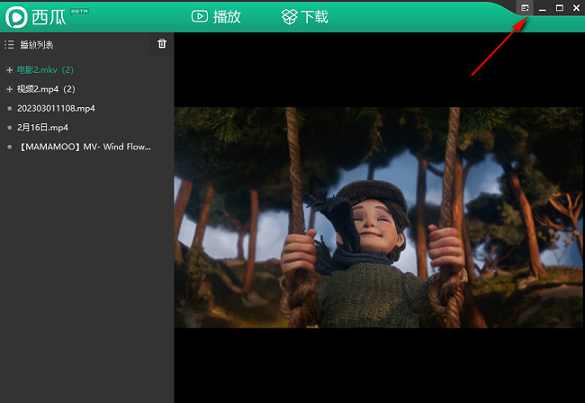Viewport: 585px width, 403px height.
Task: Open the main menu icon in title bar
Action: [526, 8]
